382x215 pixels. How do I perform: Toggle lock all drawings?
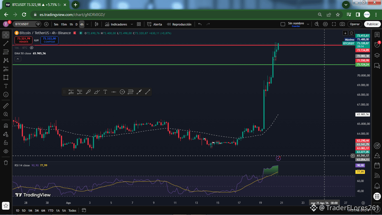[x=6, y=142]
